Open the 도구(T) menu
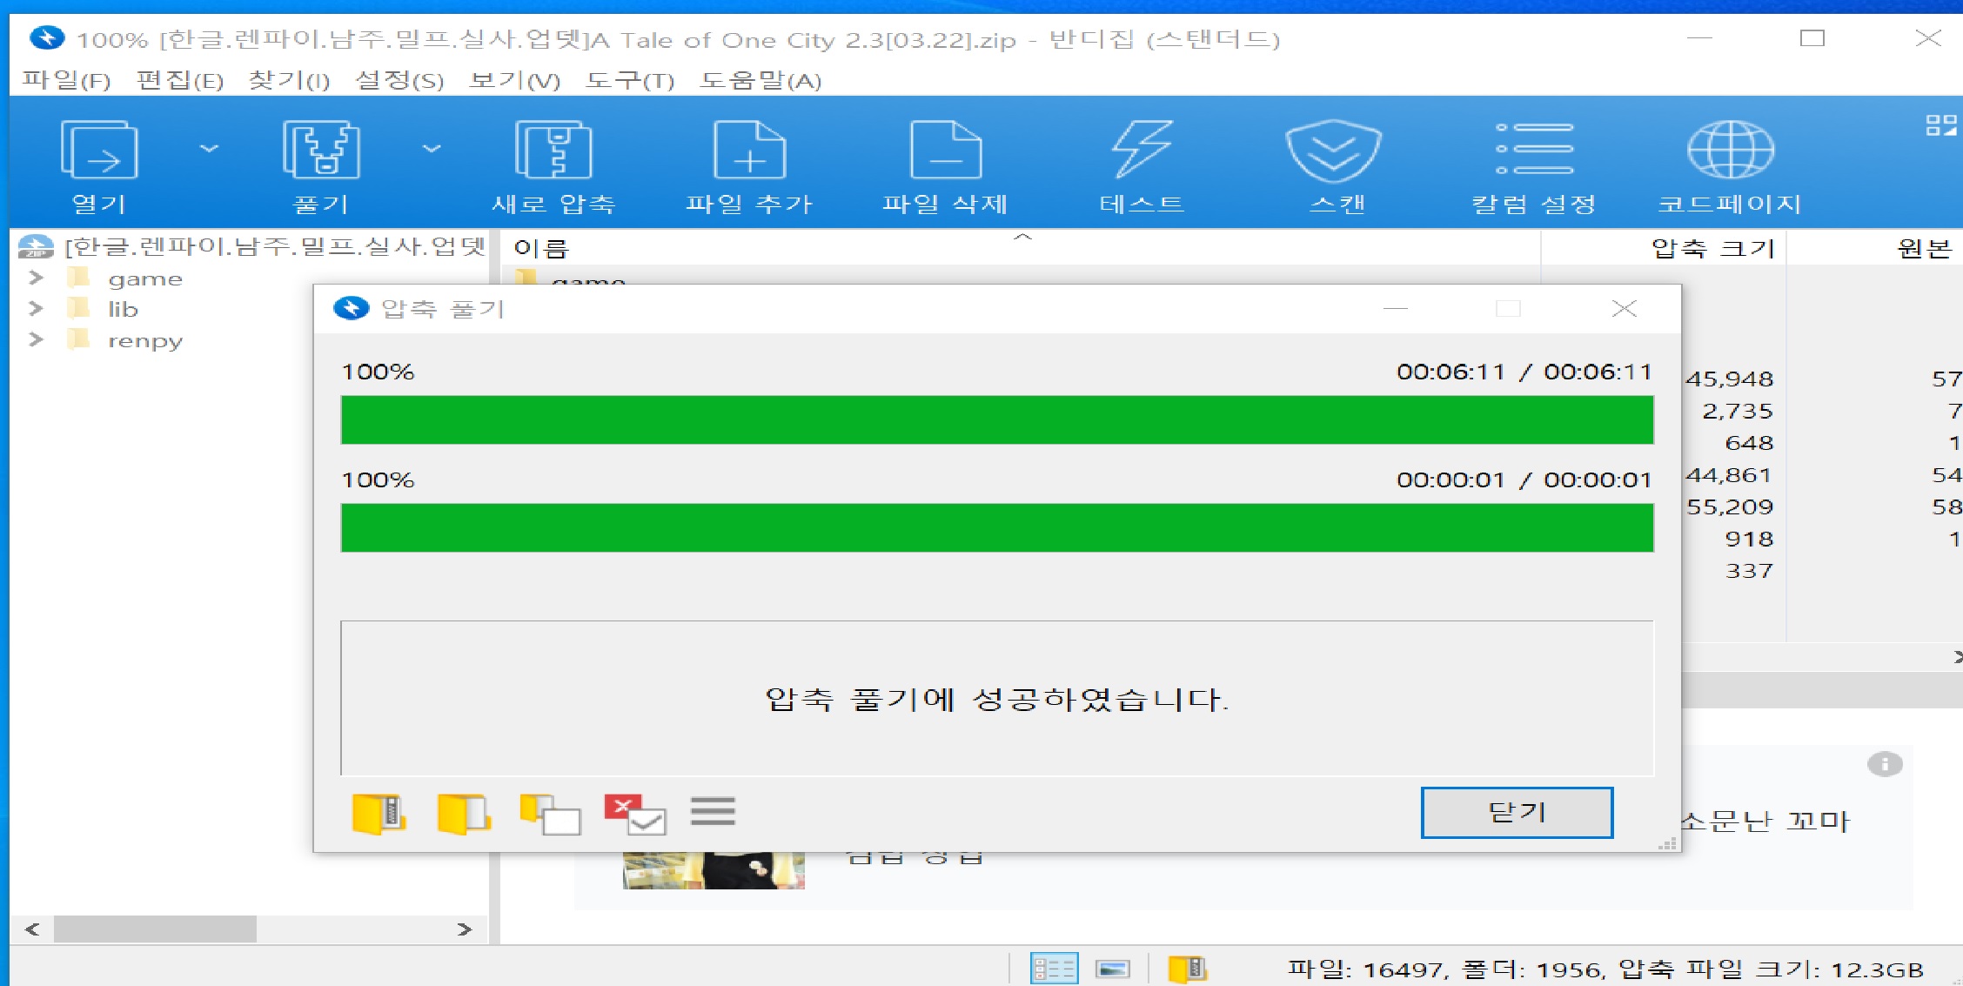Screen dimensions: 1963x986 click(629, 81)
